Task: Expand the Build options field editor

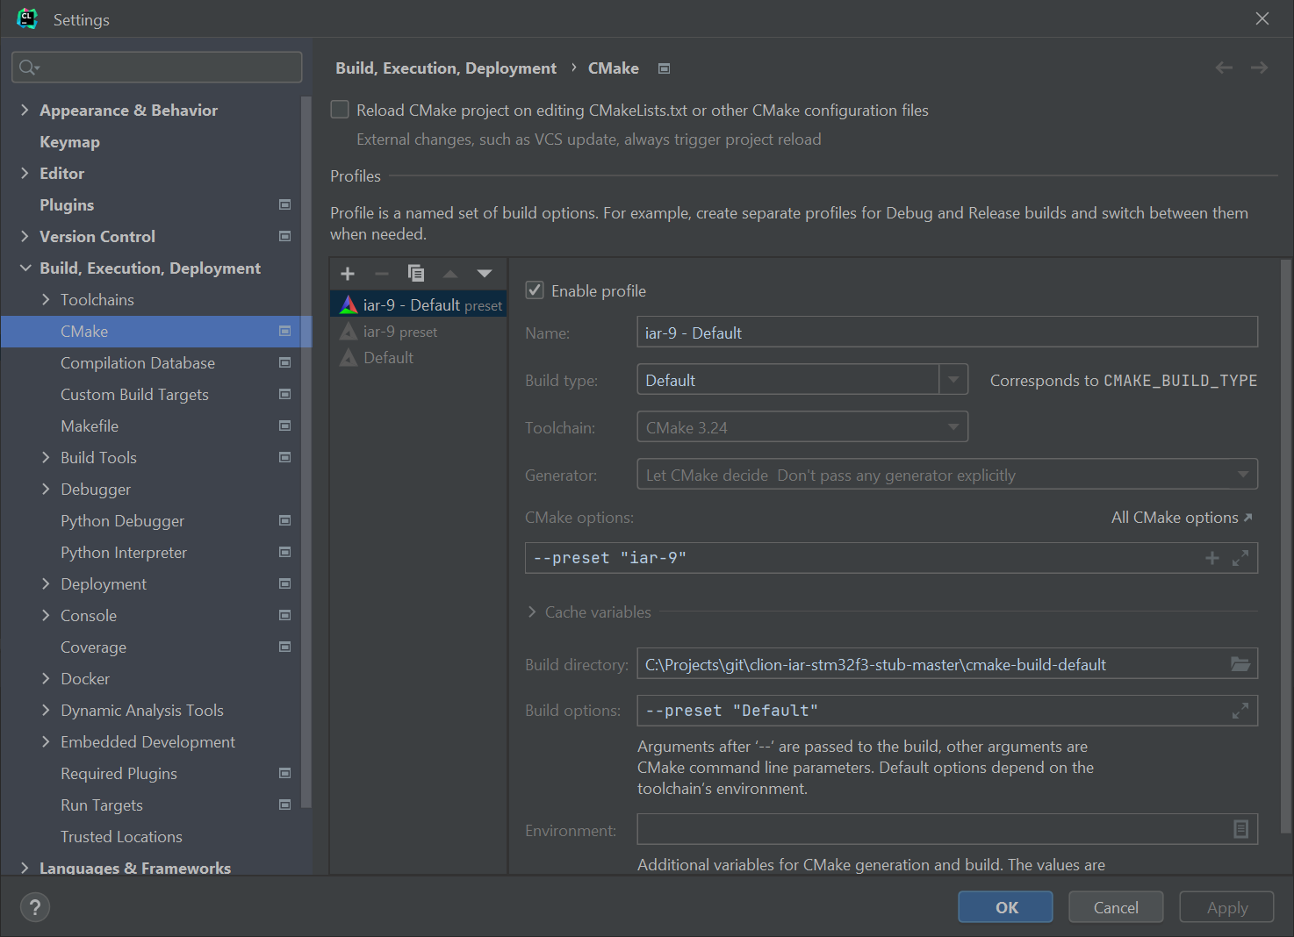Action: pyautogui.click(x=1240, y=711)
